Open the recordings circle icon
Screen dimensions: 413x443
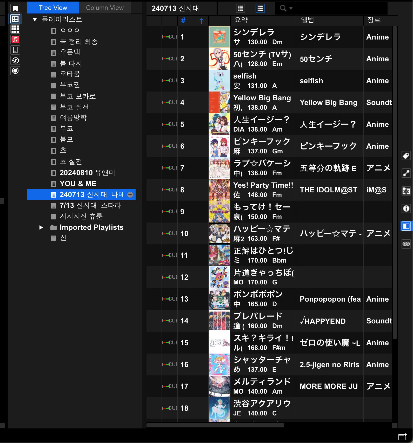tap(15, 71)
